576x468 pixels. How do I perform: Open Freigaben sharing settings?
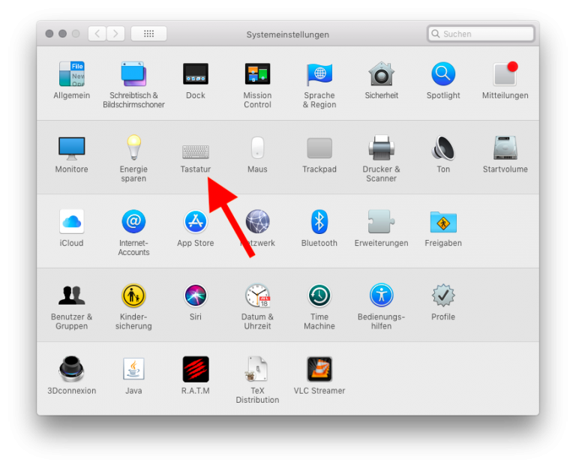point(443,222)
